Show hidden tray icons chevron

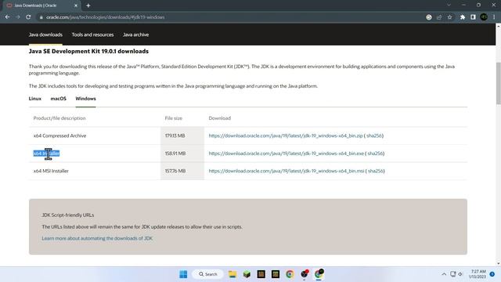coord(444,274)
